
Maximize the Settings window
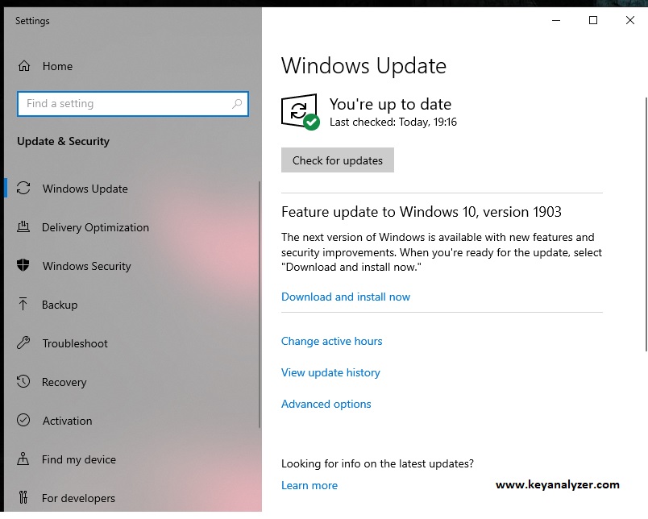[x=593, y=20]
